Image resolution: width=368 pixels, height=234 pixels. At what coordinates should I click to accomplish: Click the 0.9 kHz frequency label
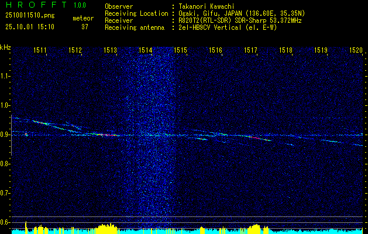pos(5,135)
